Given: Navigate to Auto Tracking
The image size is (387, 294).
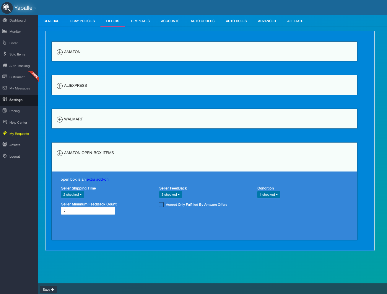Looking at the screenshot, I should click(x=19, y=66).
